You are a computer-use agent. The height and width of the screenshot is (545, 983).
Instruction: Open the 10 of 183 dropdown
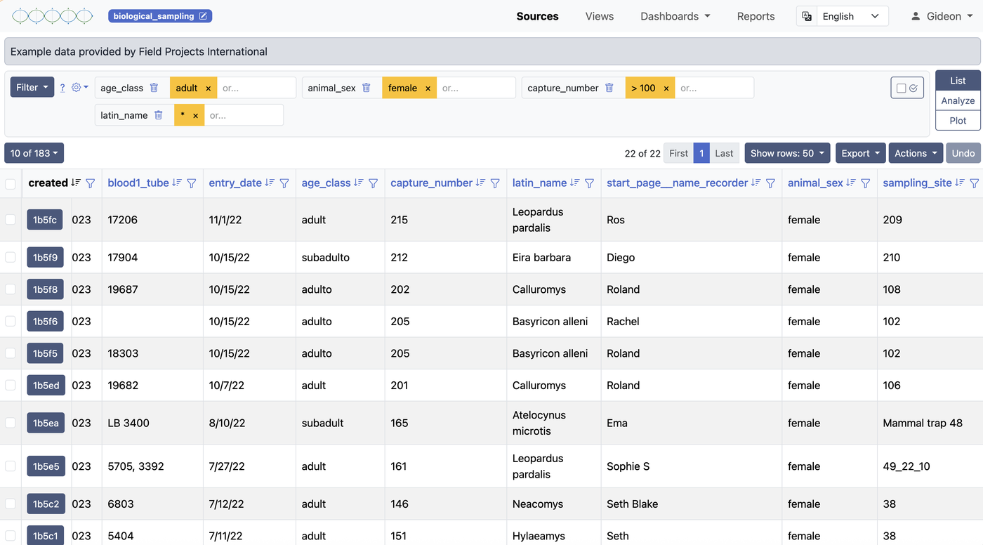(34, 152)
